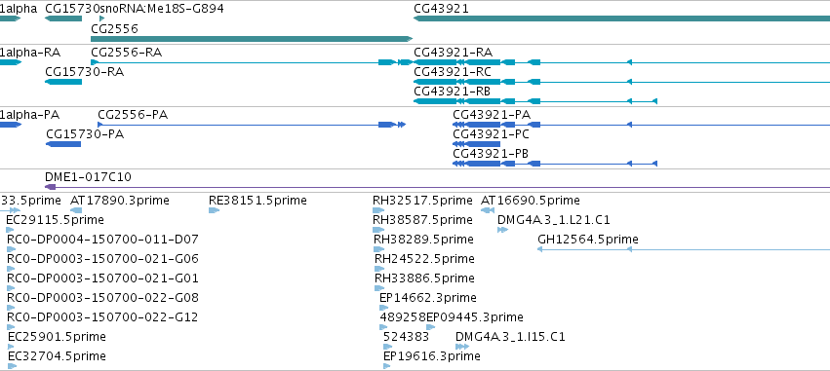Image resolution: width=830 pixels, height=371 pixels.
Task: Select the CG2556 gene bar
Action: tap(252, 39)
